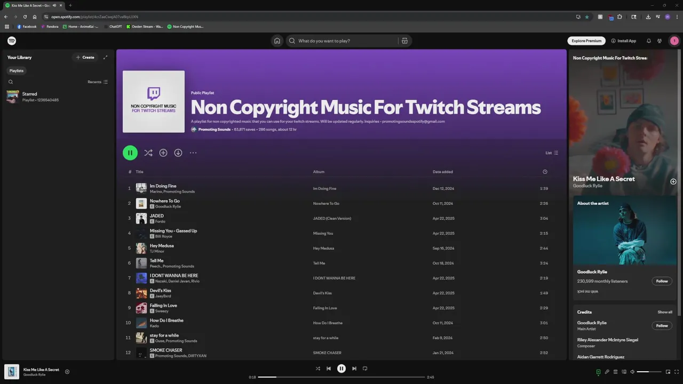Screen dimensions: 683x384
Task: Select the song How Do I Breathe
Action: coord(166,321)
